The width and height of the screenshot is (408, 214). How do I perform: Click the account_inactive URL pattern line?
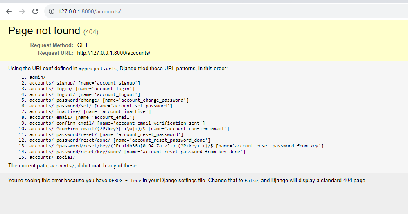pos(90,111)
